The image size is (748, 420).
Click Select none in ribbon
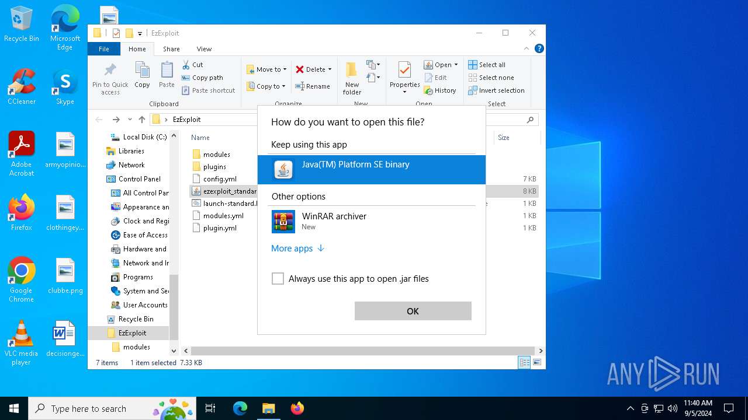(491, 78)
